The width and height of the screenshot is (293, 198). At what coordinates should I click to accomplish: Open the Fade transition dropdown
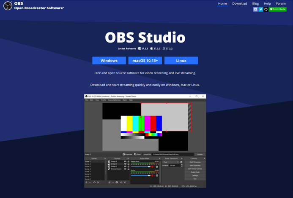click(171, 162)
